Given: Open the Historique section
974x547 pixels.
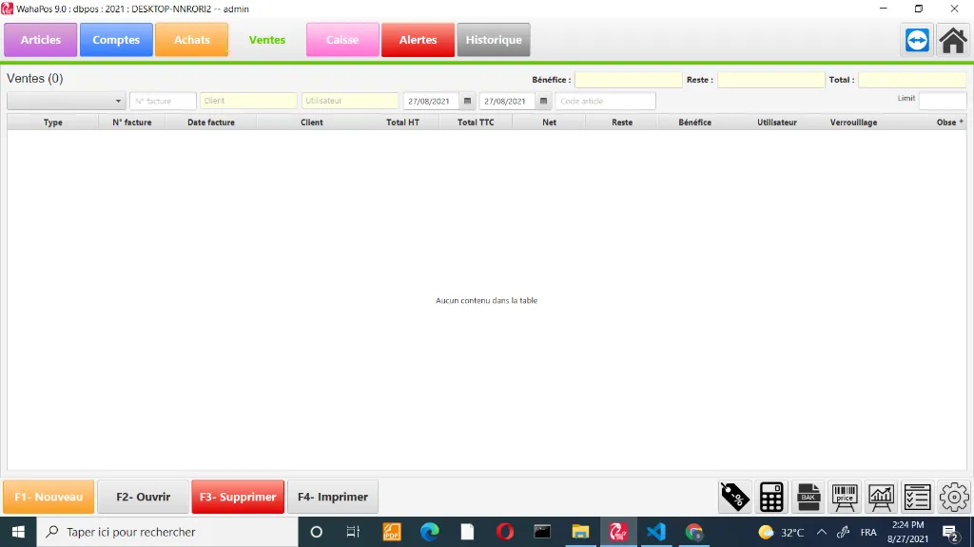Looking at the screenshot, I should [493, 39].
